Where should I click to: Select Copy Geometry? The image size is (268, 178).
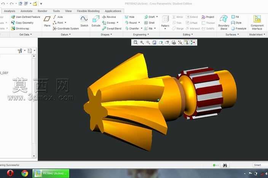pyautogui.click(x=22, y=23)
